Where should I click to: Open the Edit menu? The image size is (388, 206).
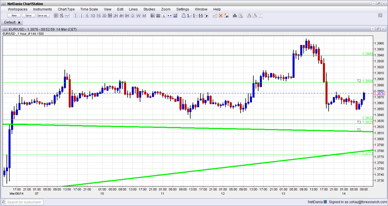[120, 9]
